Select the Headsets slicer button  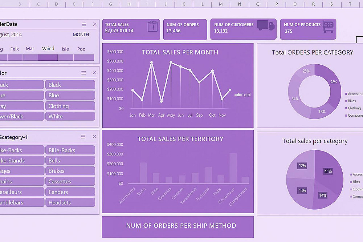pyautogui.click(x=70, y=202)
